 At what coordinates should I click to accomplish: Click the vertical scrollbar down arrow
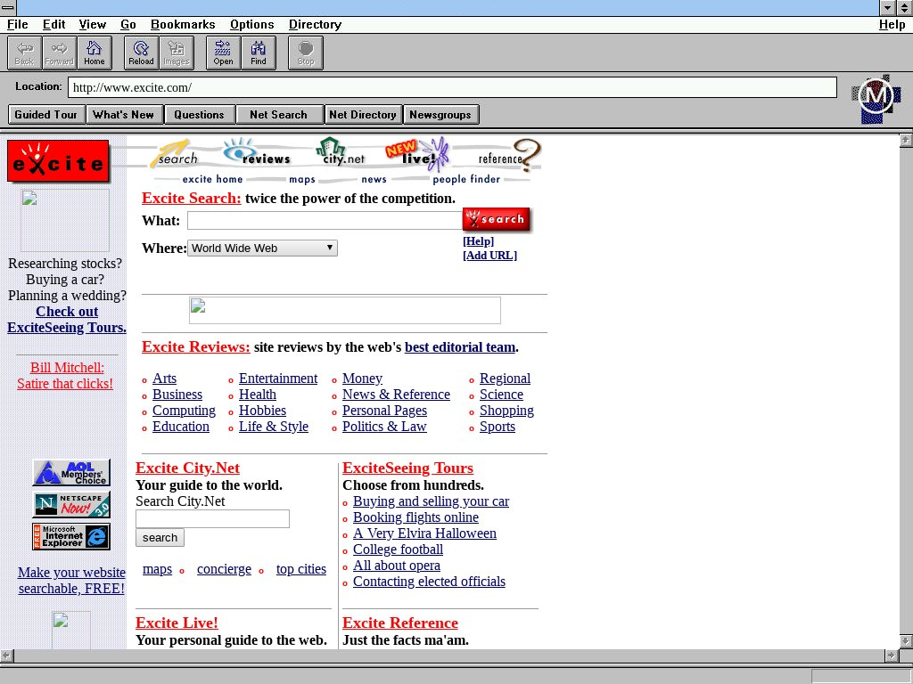pyautogui.click(x=906, y=641)
